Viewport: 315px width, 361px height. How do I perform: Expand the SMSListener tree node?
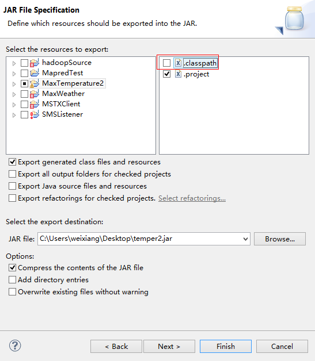[x=14, y=115]
